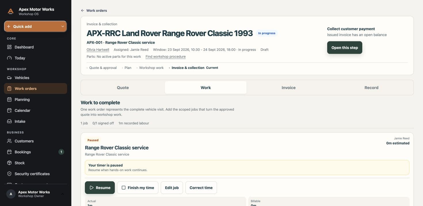Screen dimensions: 423x206
Task: Open Intake using the inbox icon
Action: (x=9, y=122)
